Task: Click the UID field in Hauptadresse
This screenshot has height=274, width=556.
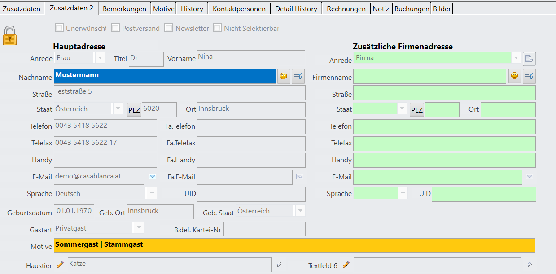Action: pyautogui.click(x=251, y=194)
